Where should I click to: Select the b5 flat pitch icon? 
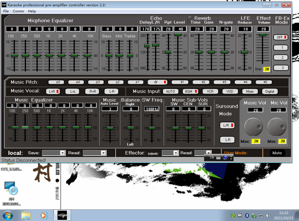coord(57,82)
